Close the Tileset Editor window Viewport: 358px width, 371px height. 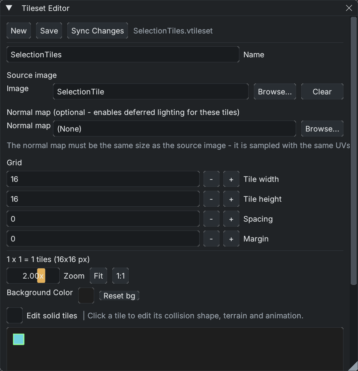pos(349,8)
